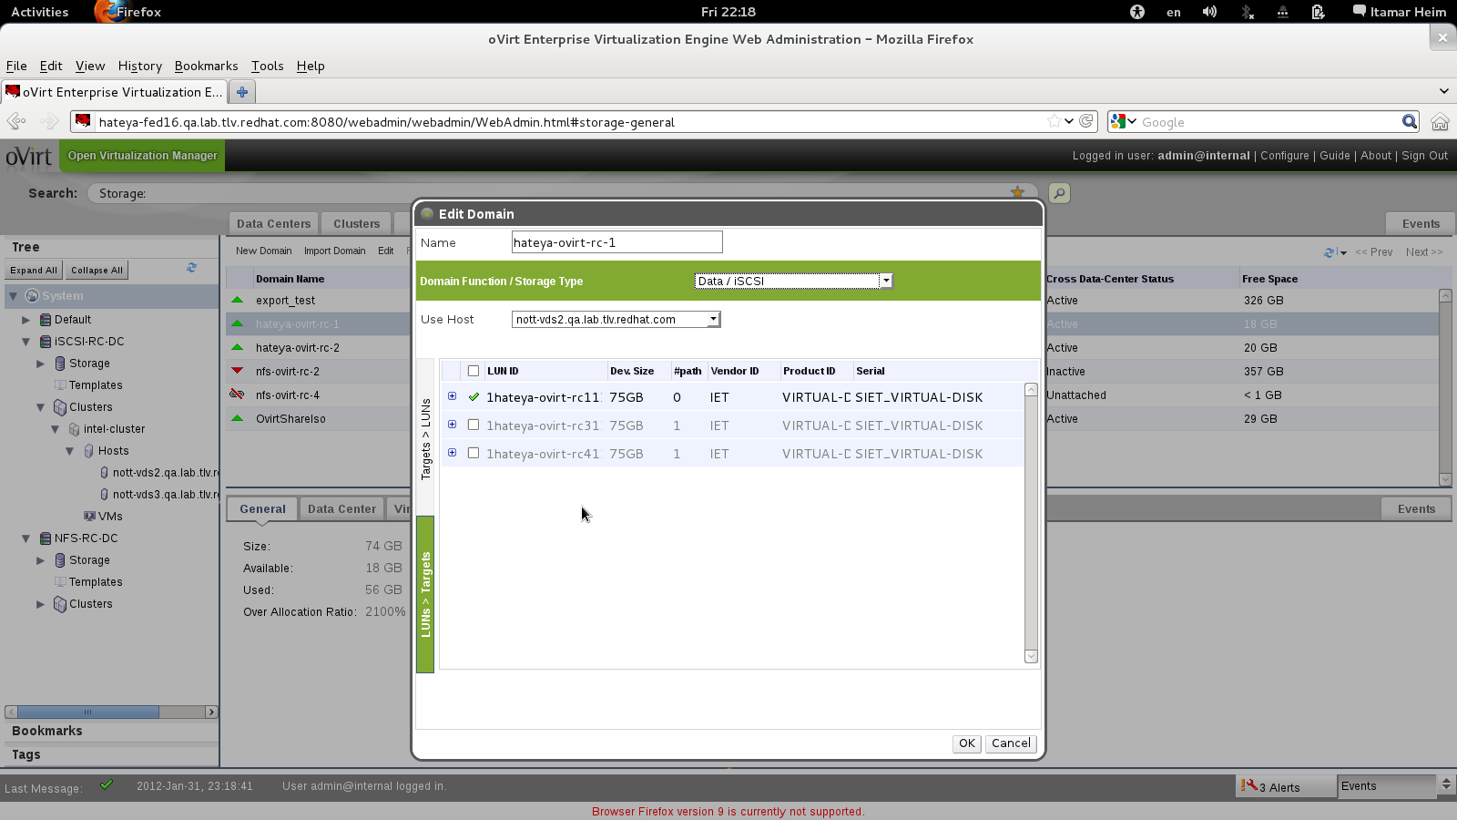Click the alerts icon in status bar

(1249, 786)
